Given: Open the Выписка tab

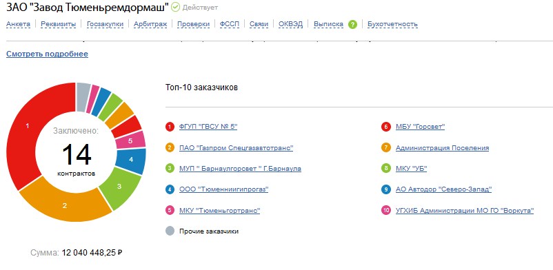Looking at the screenshot, I should click(x=328, y=24).
